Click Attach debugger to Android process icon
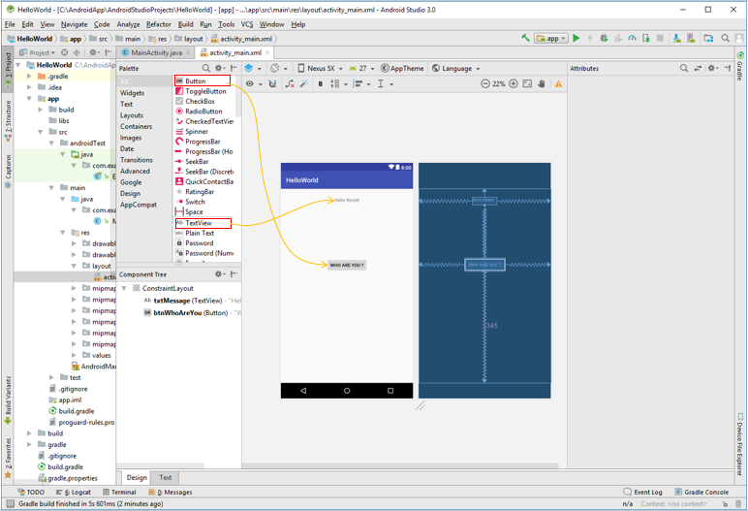The width and height of the screenshot is (748, 511). point(646,38)
